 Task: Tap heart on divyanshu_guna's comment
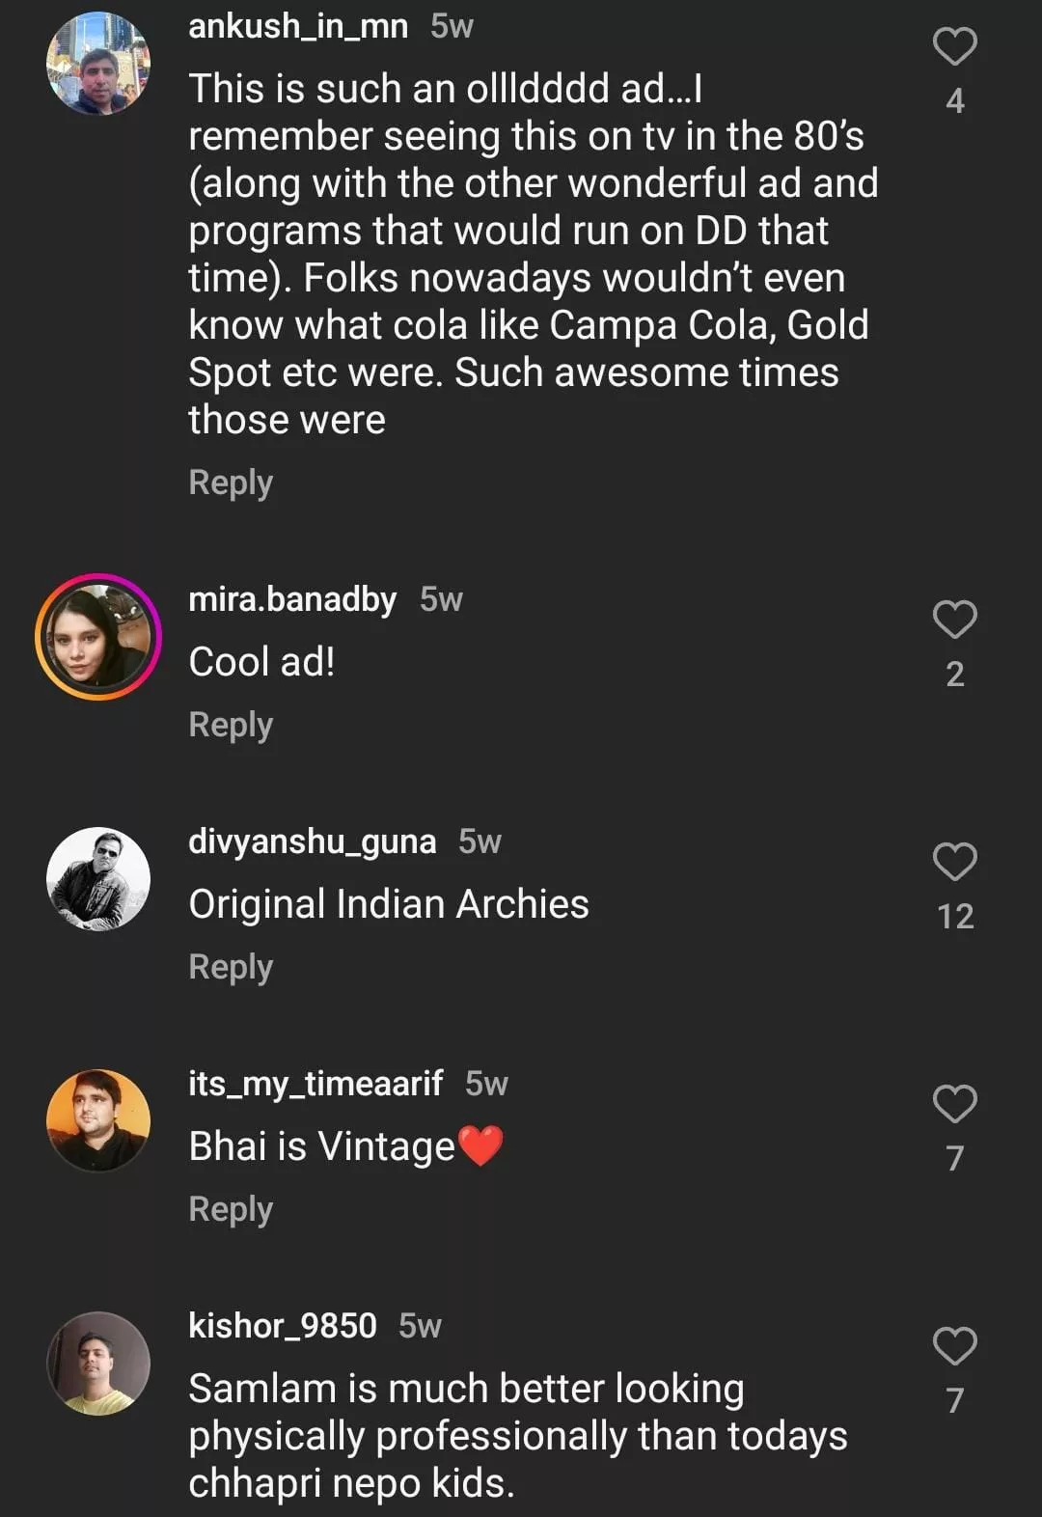[x=954, y=862]
